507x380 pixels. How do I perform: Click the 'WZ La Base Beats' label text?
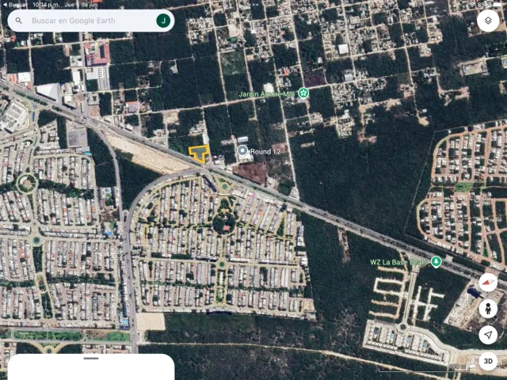tap(399, 262)
